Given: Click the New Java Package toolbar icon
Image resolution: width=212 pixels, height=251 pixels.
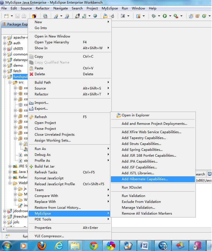Looking at the screenshot, I should click(198, 16).
